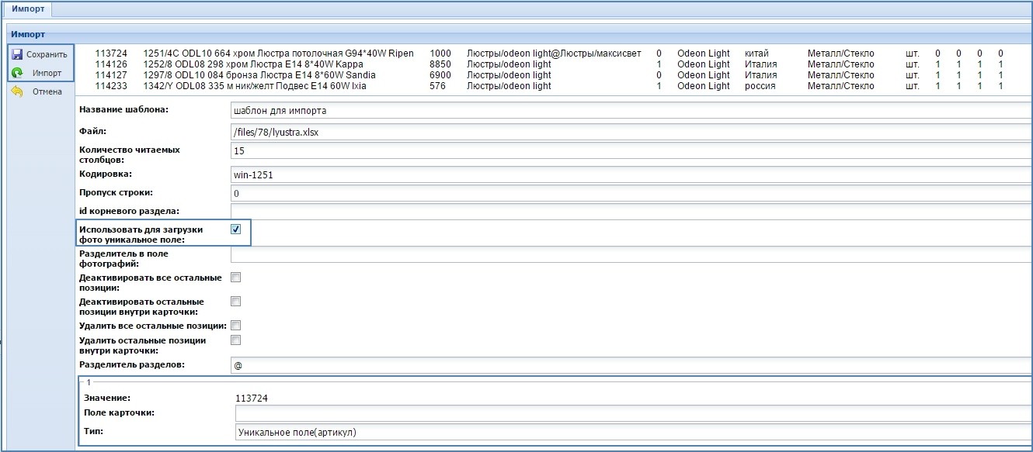Click the Название шаблона input field
Viewport: 1033px width, 452px height.
point(631,110)
